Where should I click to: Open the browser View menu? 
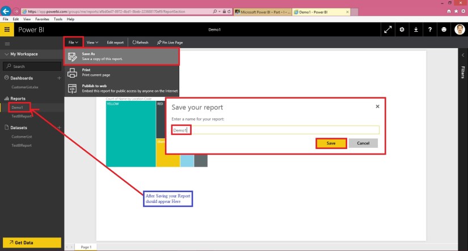pos(27,19)
